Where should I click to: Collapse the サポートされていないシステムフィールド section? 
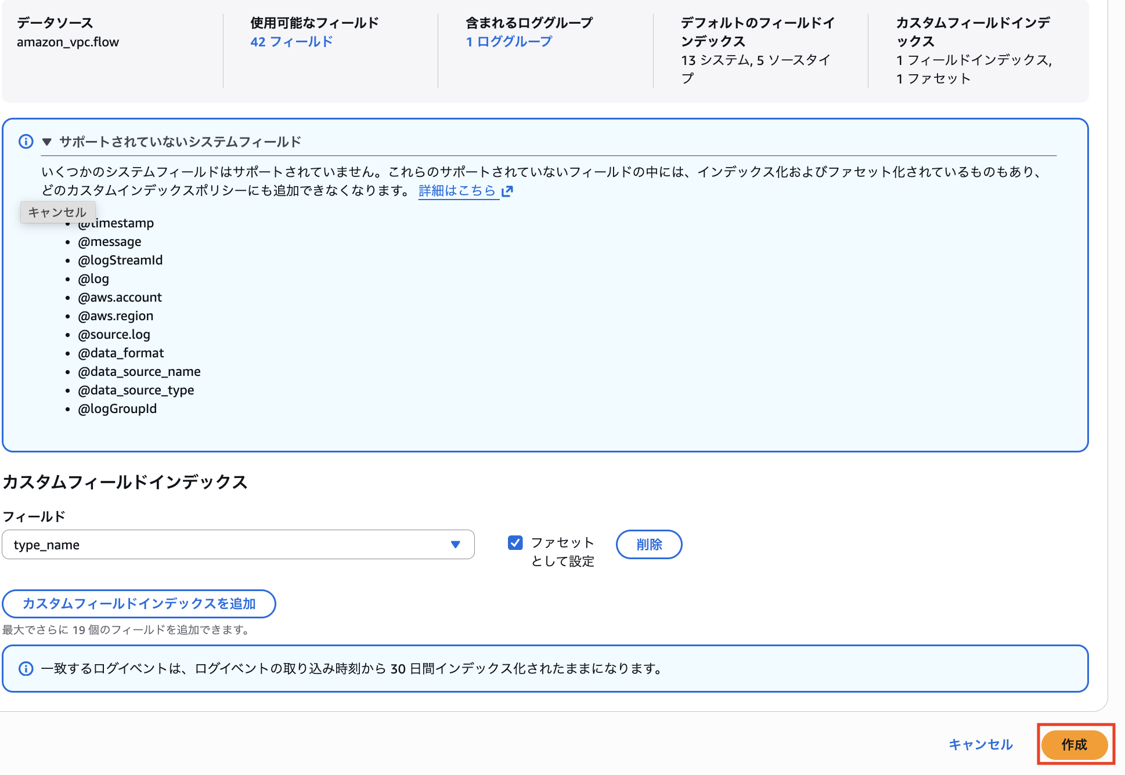pos(47,141)
